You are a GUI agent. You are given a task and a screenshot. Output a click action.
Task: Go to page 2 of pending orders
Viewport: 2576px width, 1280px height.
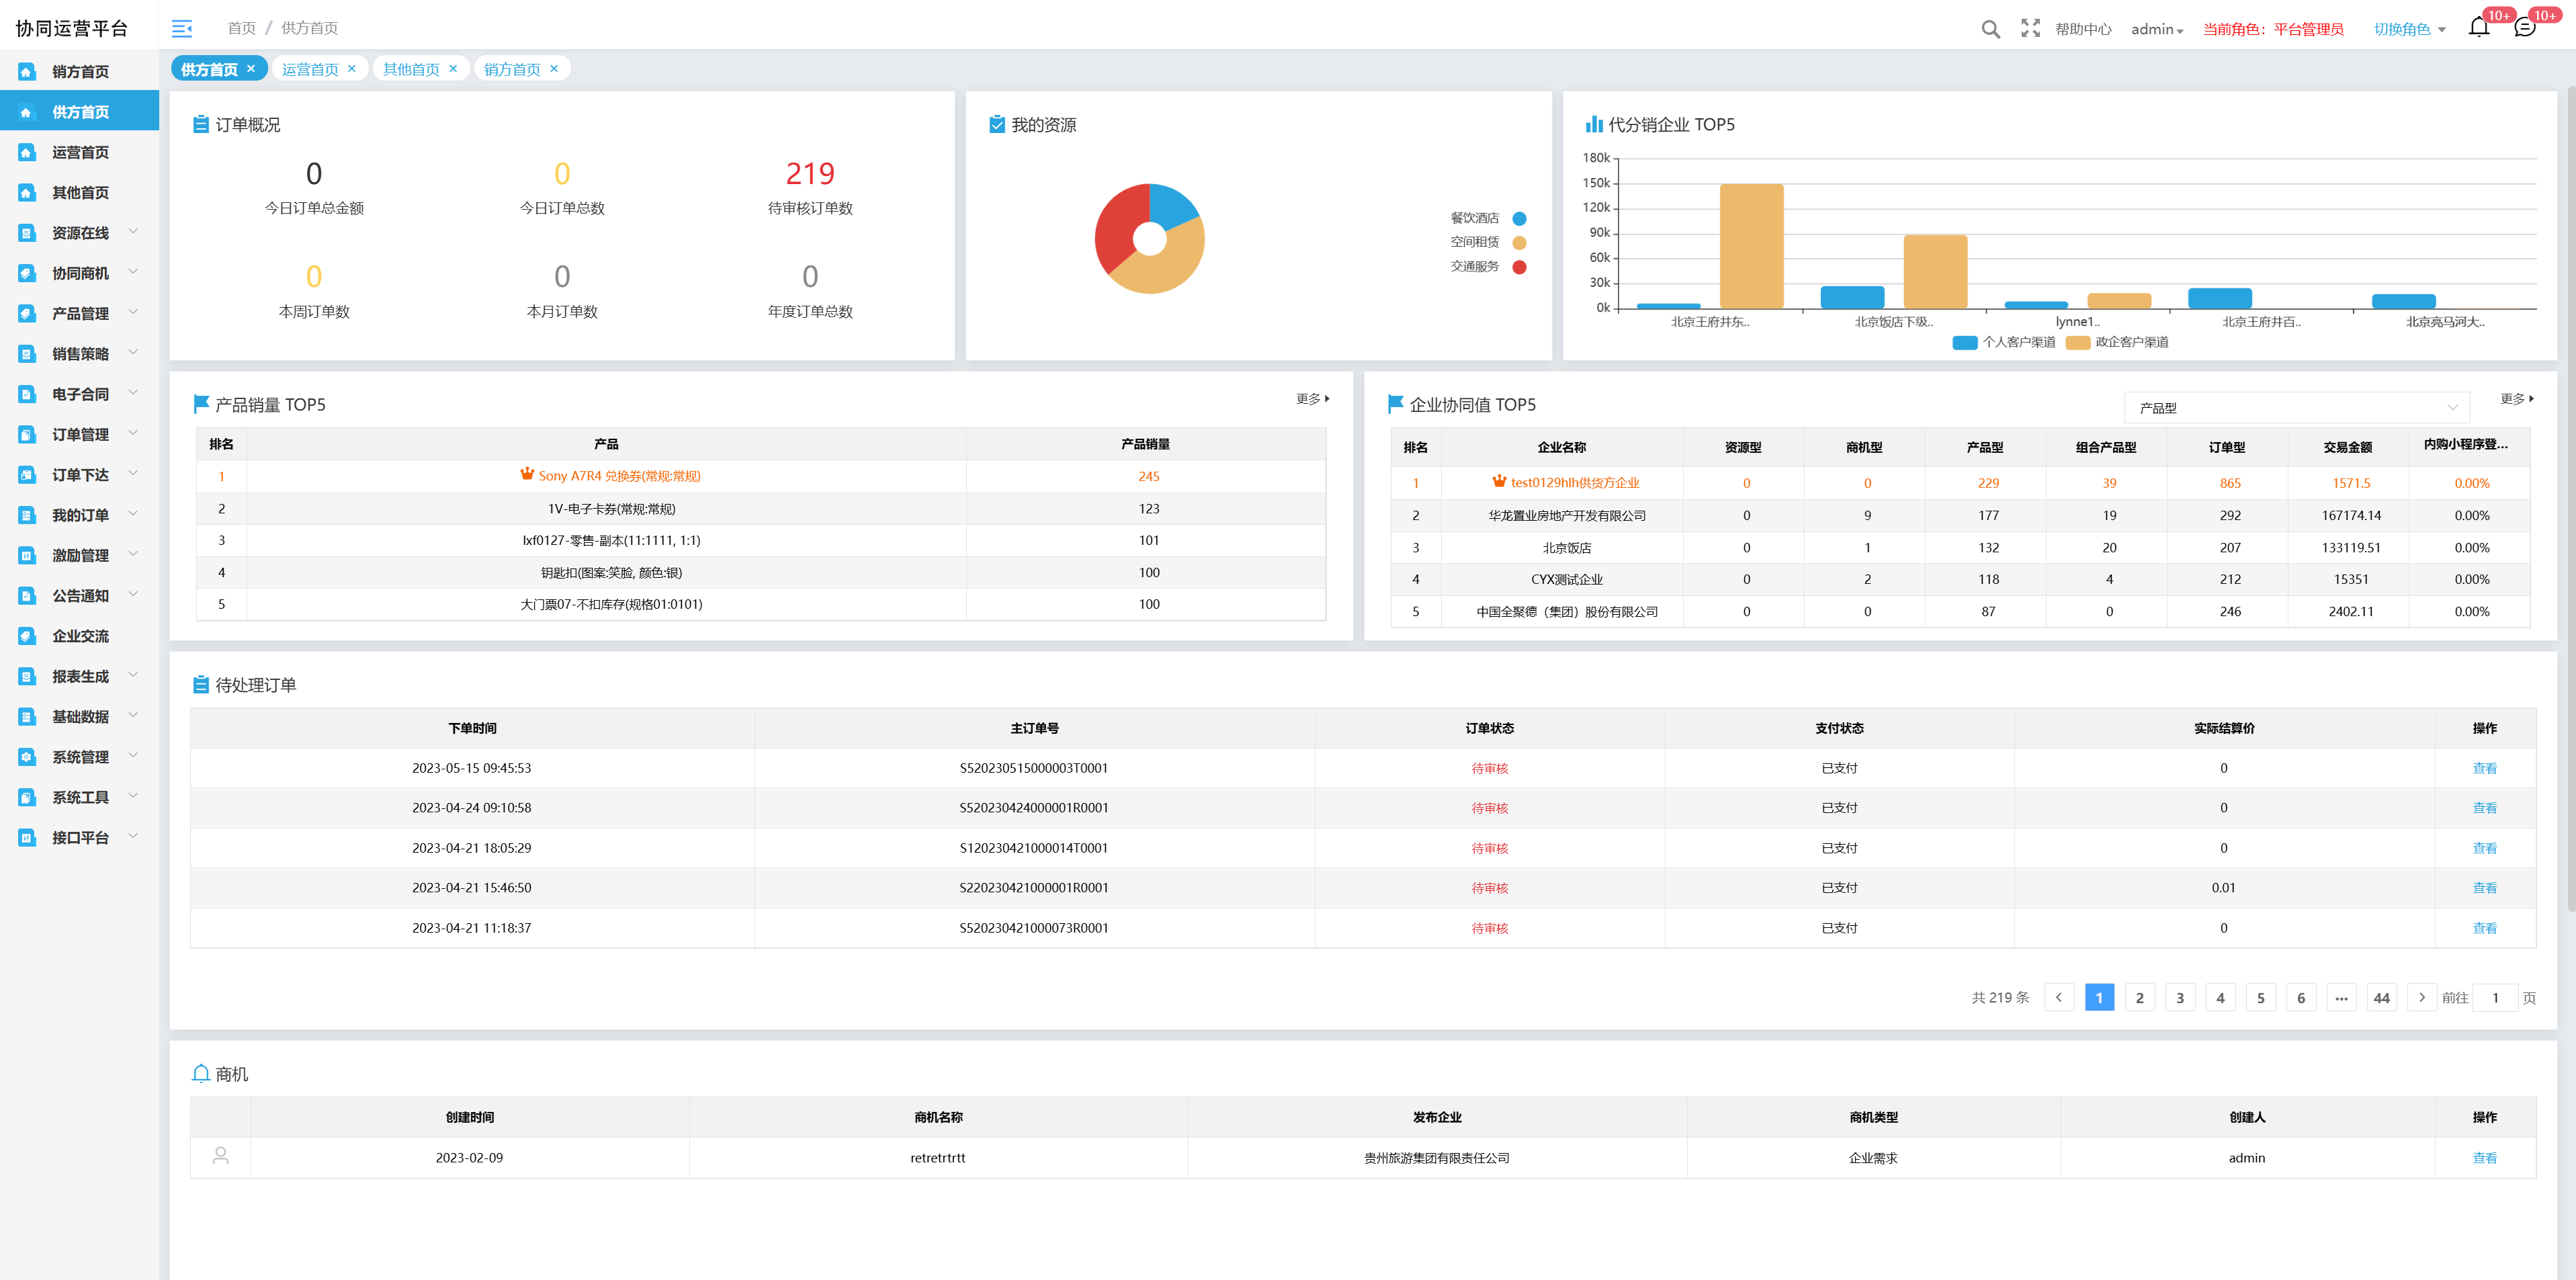pos(2139,997)
